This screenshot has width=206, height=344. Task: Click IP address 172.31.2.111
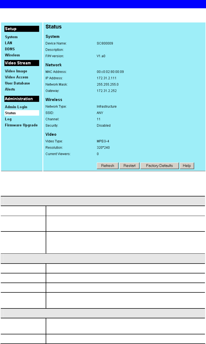(x=106, y=78)
